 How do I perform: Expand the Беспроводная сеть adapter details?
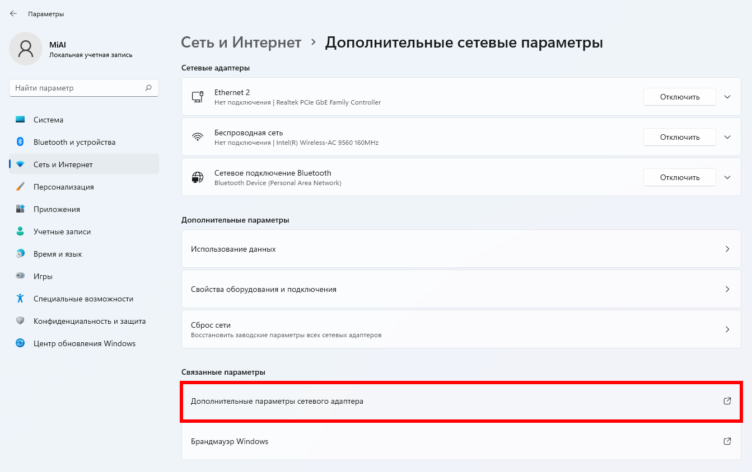coord(727,137)
